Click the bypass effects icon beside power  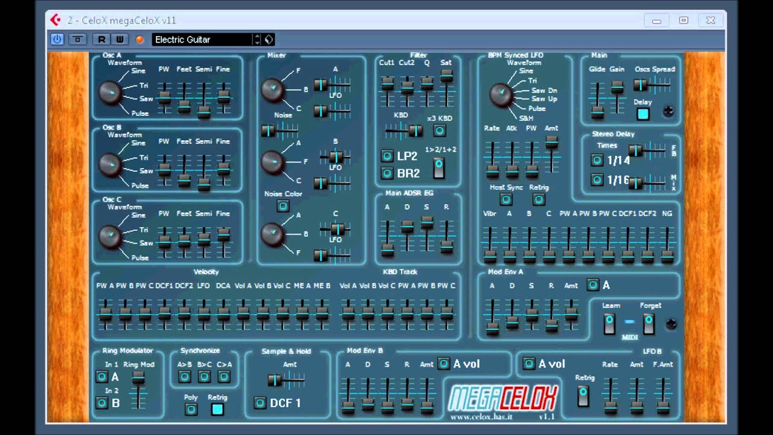(x=77, y=39)
